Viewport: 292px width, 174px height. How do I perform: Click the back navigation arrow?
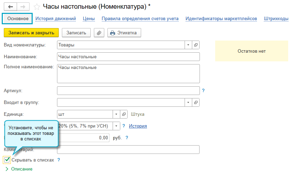tap(10, 7)
